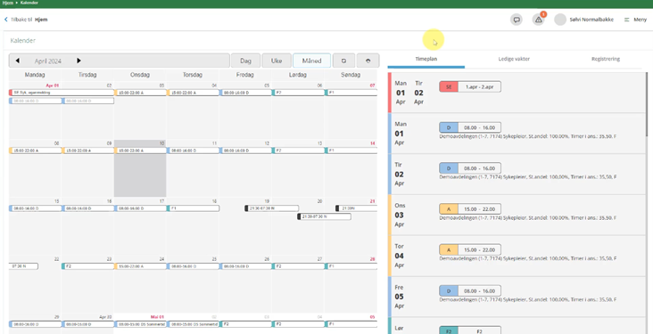The width and height of the screenshot is (653, 334).
Task: Go to previous month arrow
Action: click(18, 61)
